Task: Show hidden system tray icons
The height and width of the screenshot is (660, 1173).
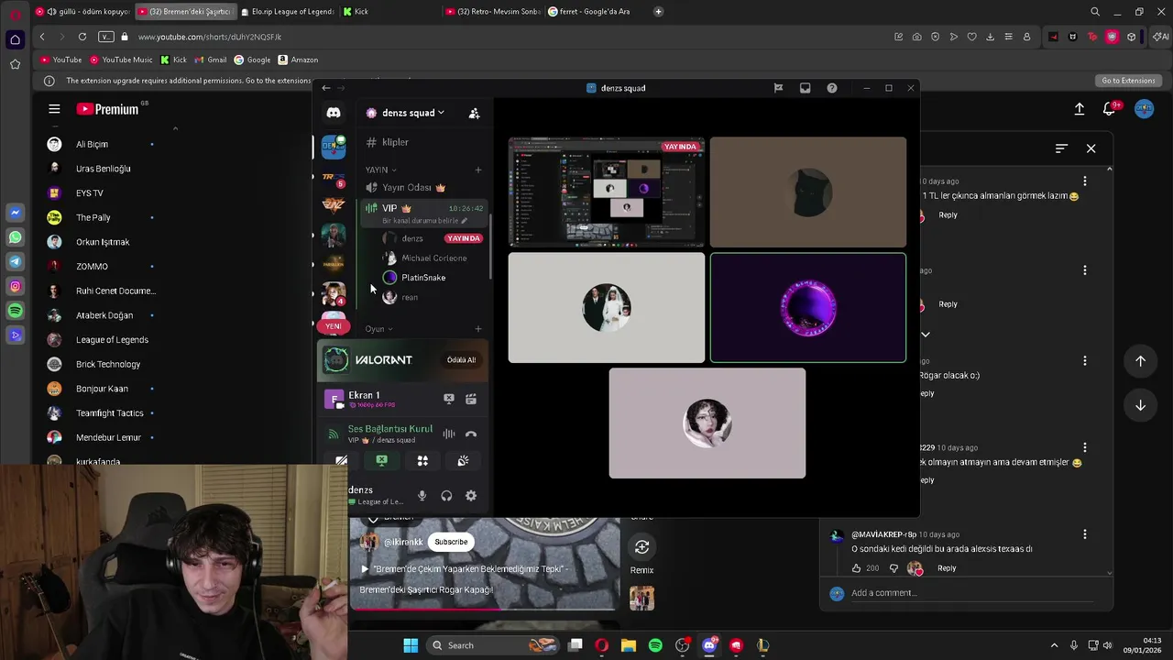Action: (1054, 645)
